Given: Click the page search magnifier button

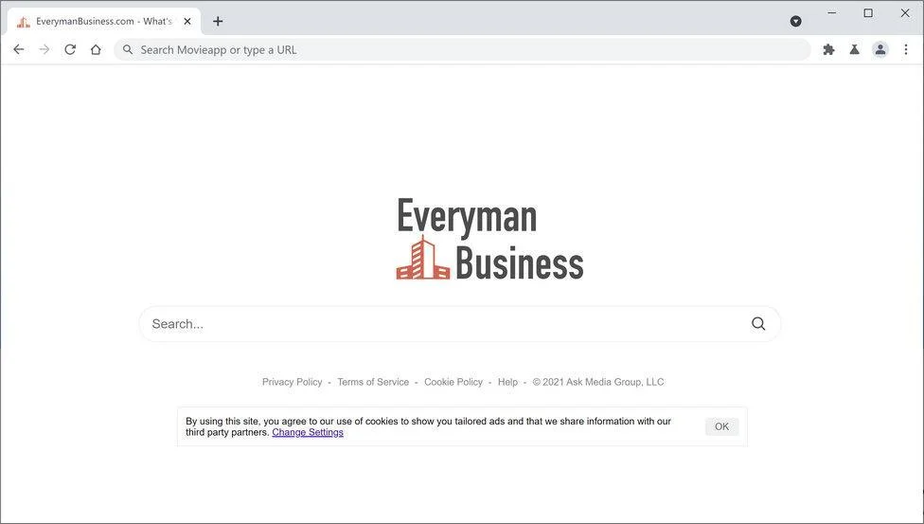Looking at the screenshot, I should pyautogui.click(x=758, y=323).
